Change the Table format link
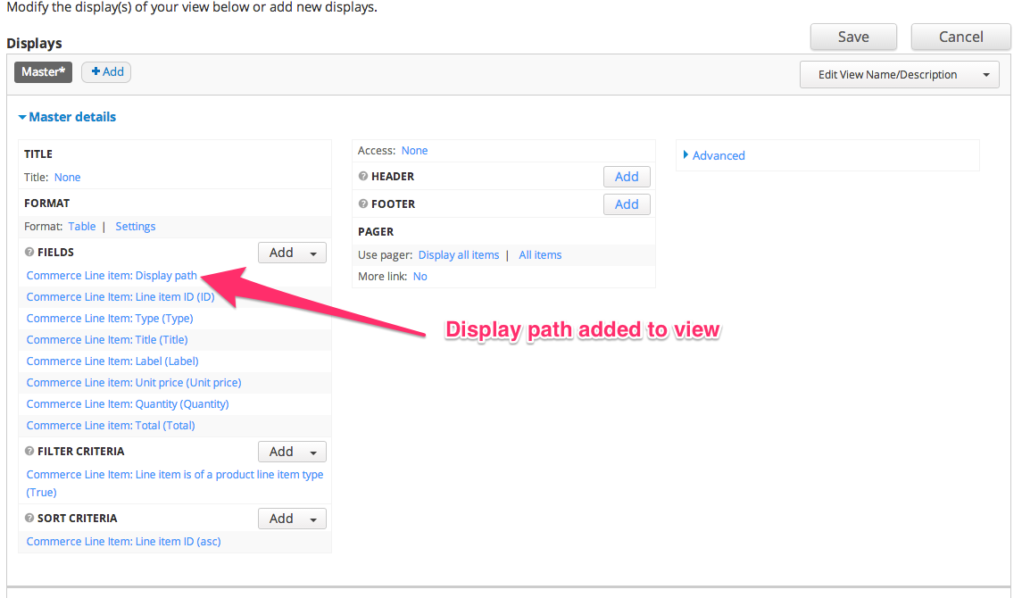 tap(81, 226)
